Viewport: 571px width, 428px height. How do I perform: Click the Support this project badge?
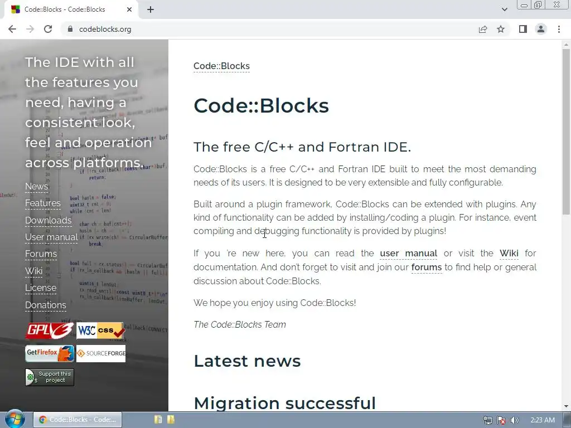pyautogui.click(x=50, y=377)
